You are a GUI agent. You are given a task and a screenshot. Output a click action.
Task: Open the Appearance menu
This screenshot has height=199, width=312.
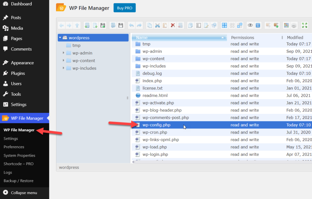click(22, 63)
